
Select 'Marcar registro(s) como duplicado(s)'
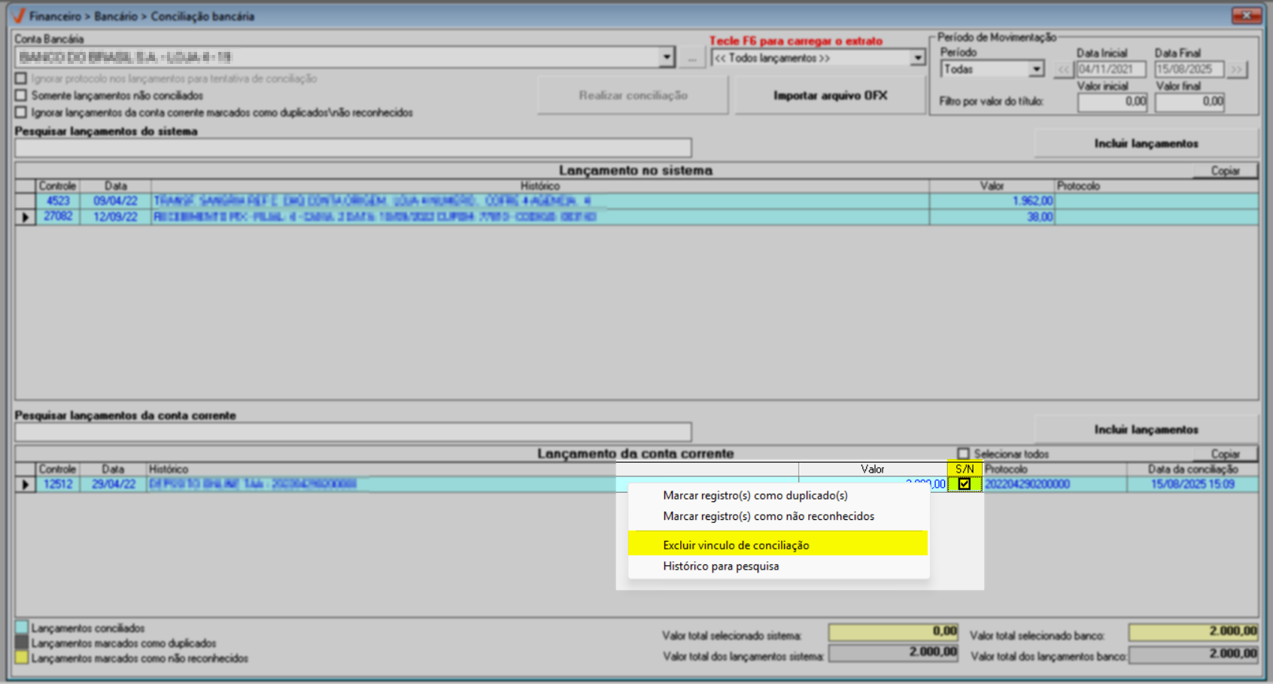pyautogui.click(x=755, y=495)
